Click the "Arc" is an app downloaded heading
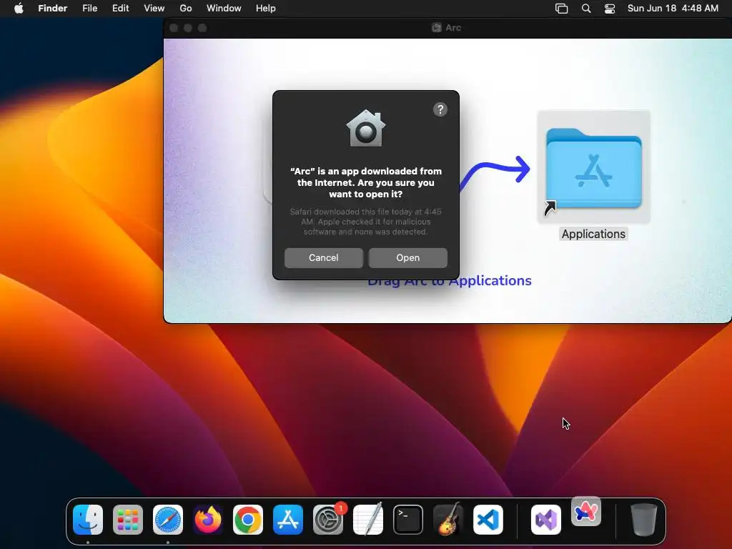 365,182
